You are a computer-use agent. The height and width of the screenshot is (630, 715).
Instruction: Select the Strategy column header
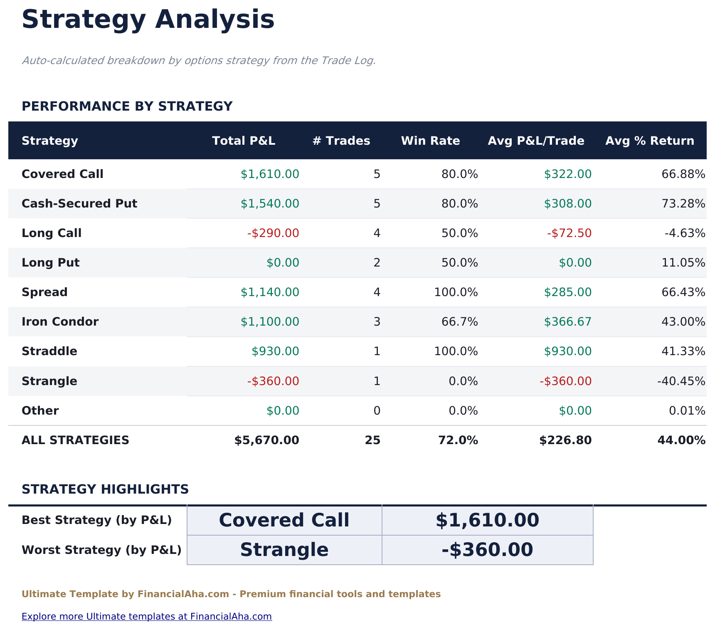pos(50,141)
